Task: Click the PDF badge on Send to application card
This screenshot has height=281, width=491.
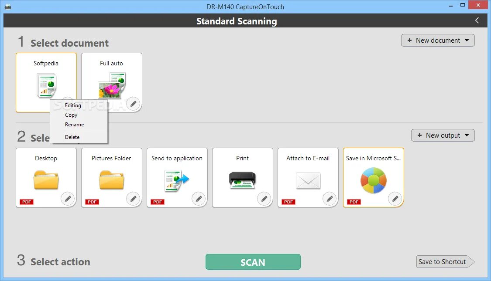Action: 158,202
